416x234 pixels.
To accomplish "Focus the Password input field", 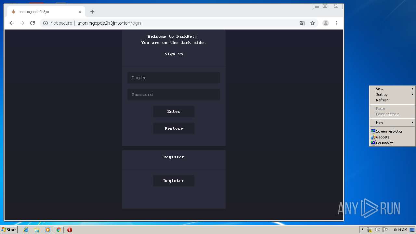I will (x=174, y=95).
